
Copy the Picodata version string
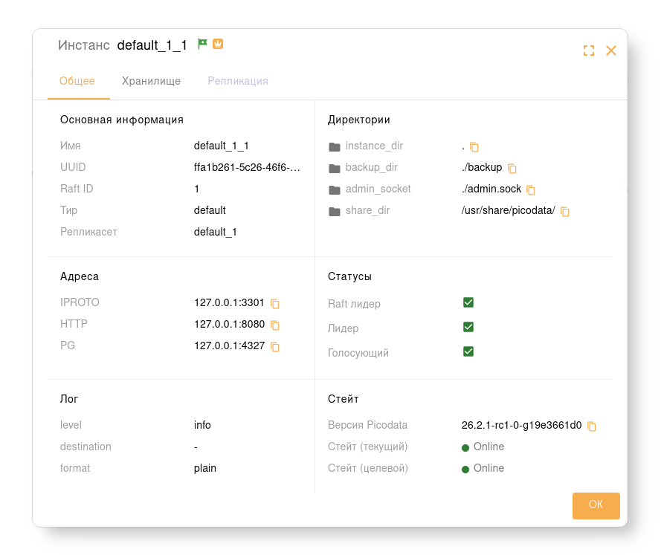coord(592,426)
